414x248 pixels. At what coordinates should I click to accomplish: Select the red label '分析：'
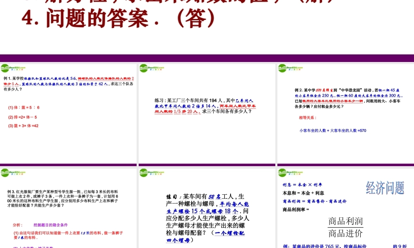click(x=18, y=225)
